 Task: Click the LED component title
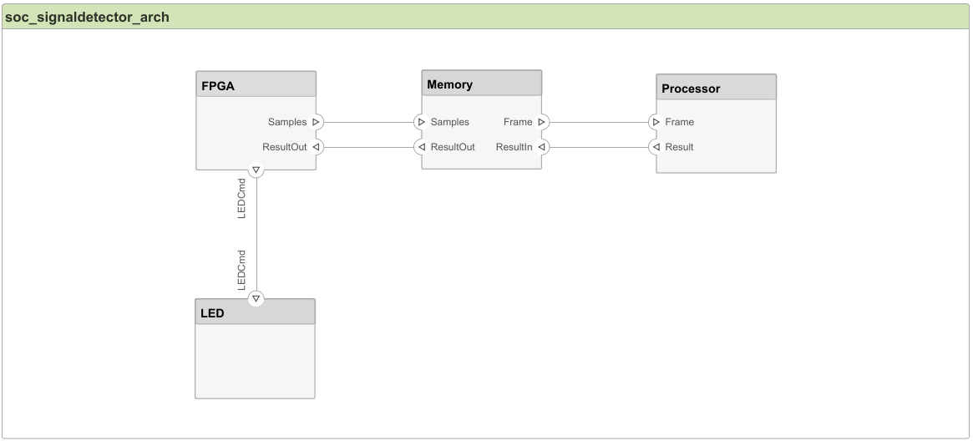[255, 312]
